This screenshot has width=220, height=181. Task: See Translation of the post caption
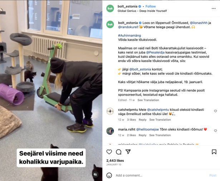coord(148,100)
